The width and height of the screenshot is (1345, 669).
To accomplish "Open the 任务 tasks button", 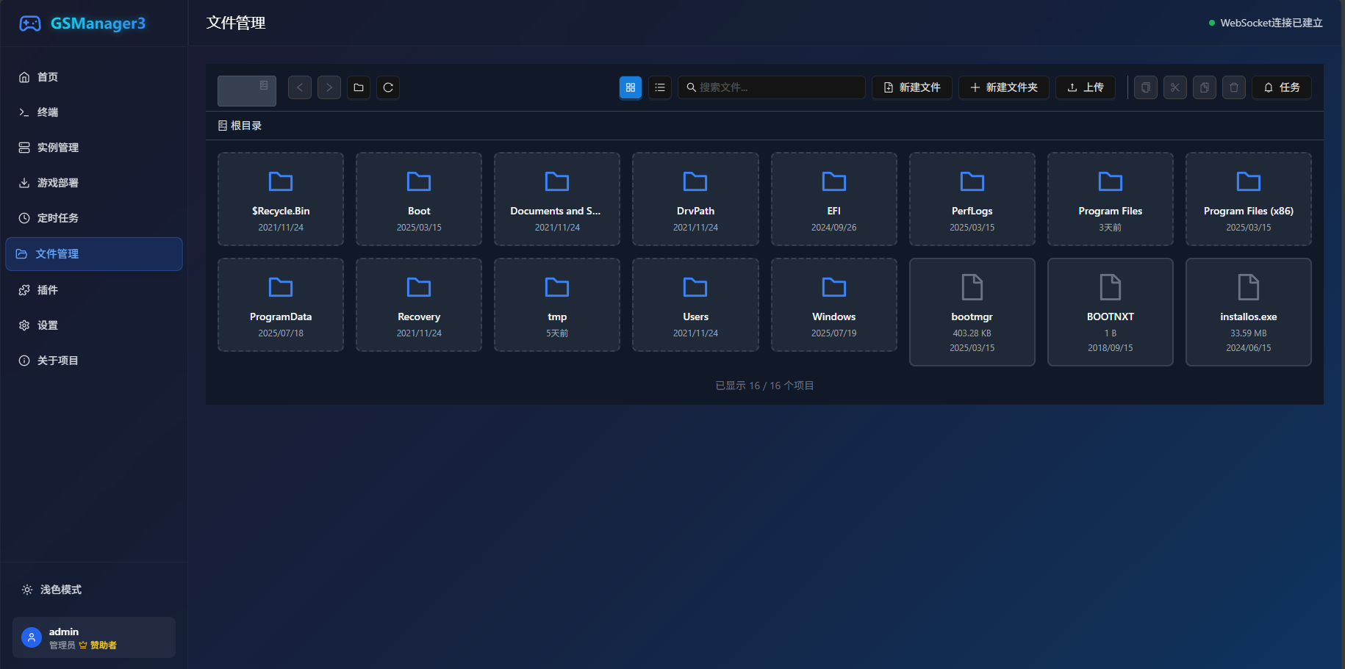I will tap(1282, 87).
